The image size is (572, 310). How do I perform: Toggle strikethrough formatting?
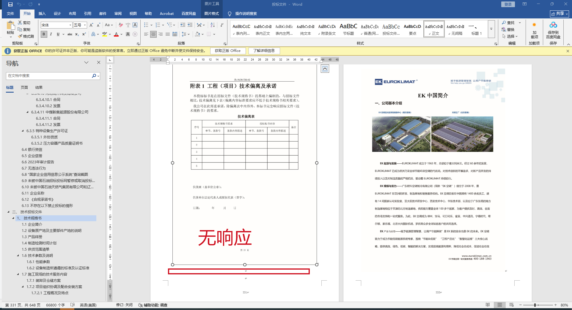pos(70,34)
